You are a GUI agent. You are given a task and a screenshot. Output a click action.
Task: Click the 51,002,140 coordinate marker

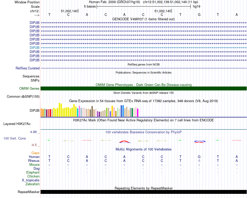69,11
